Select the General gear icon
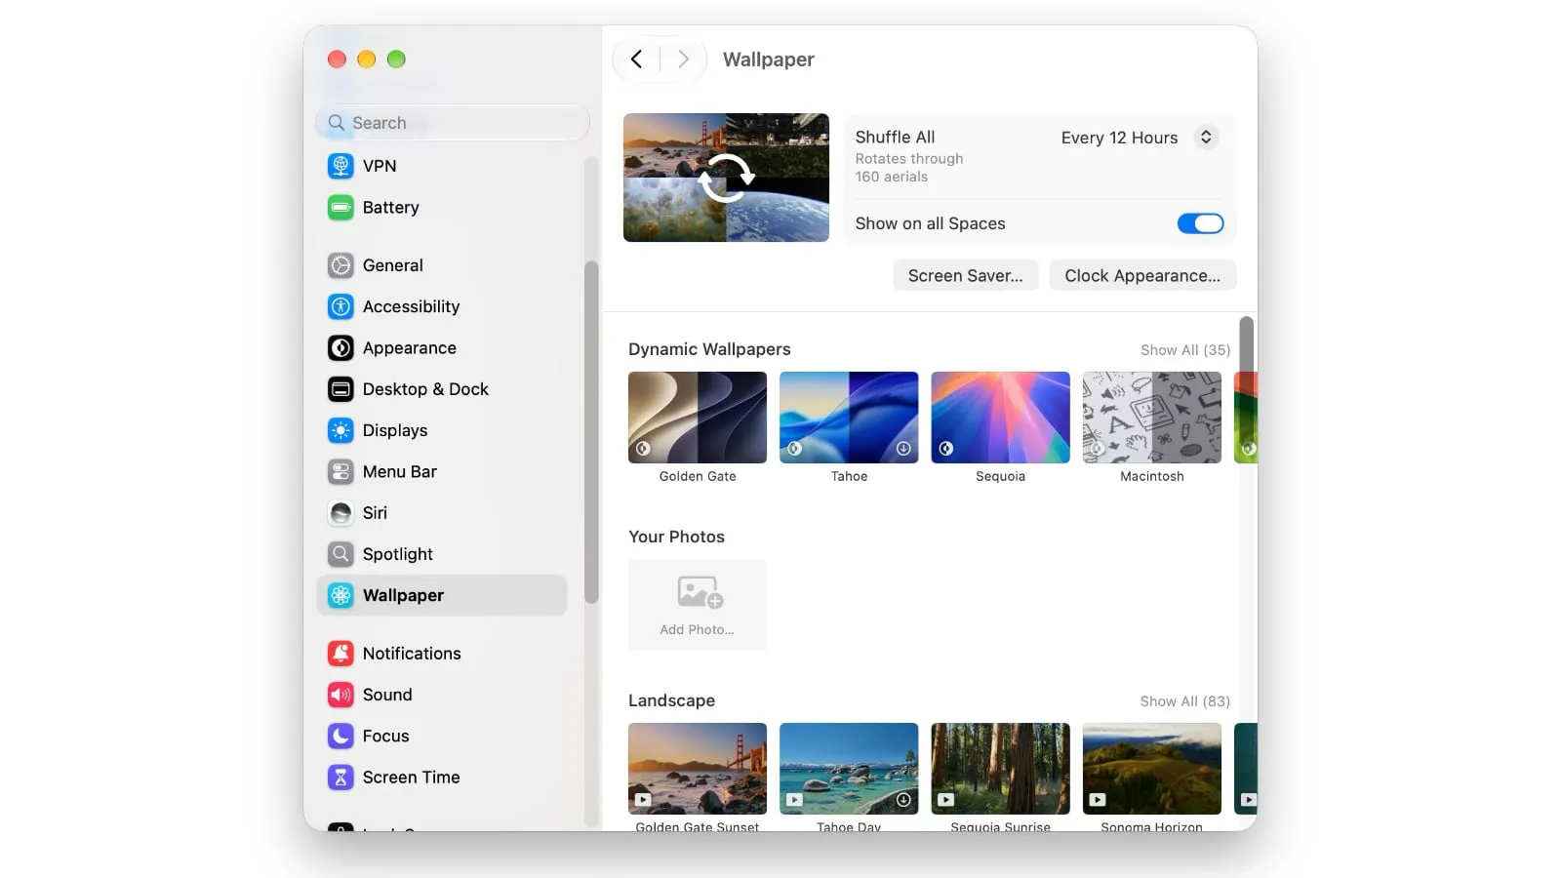The image size is (1561, 878). (340, 265)
